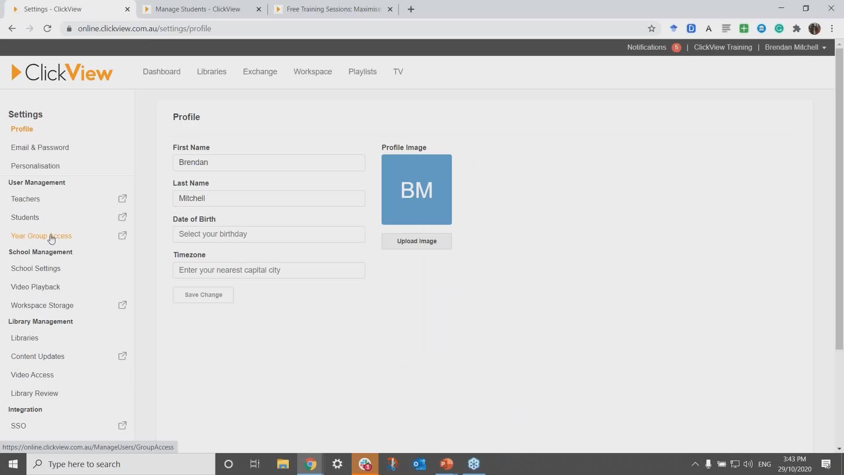Open the Teachers management link
The width and height of the screenshot is (844, 475).
[x=25, y=199]
